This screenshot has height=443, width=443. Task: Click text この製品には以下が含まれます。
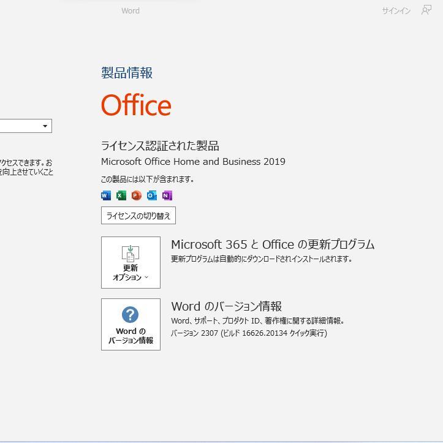point(147,179)
